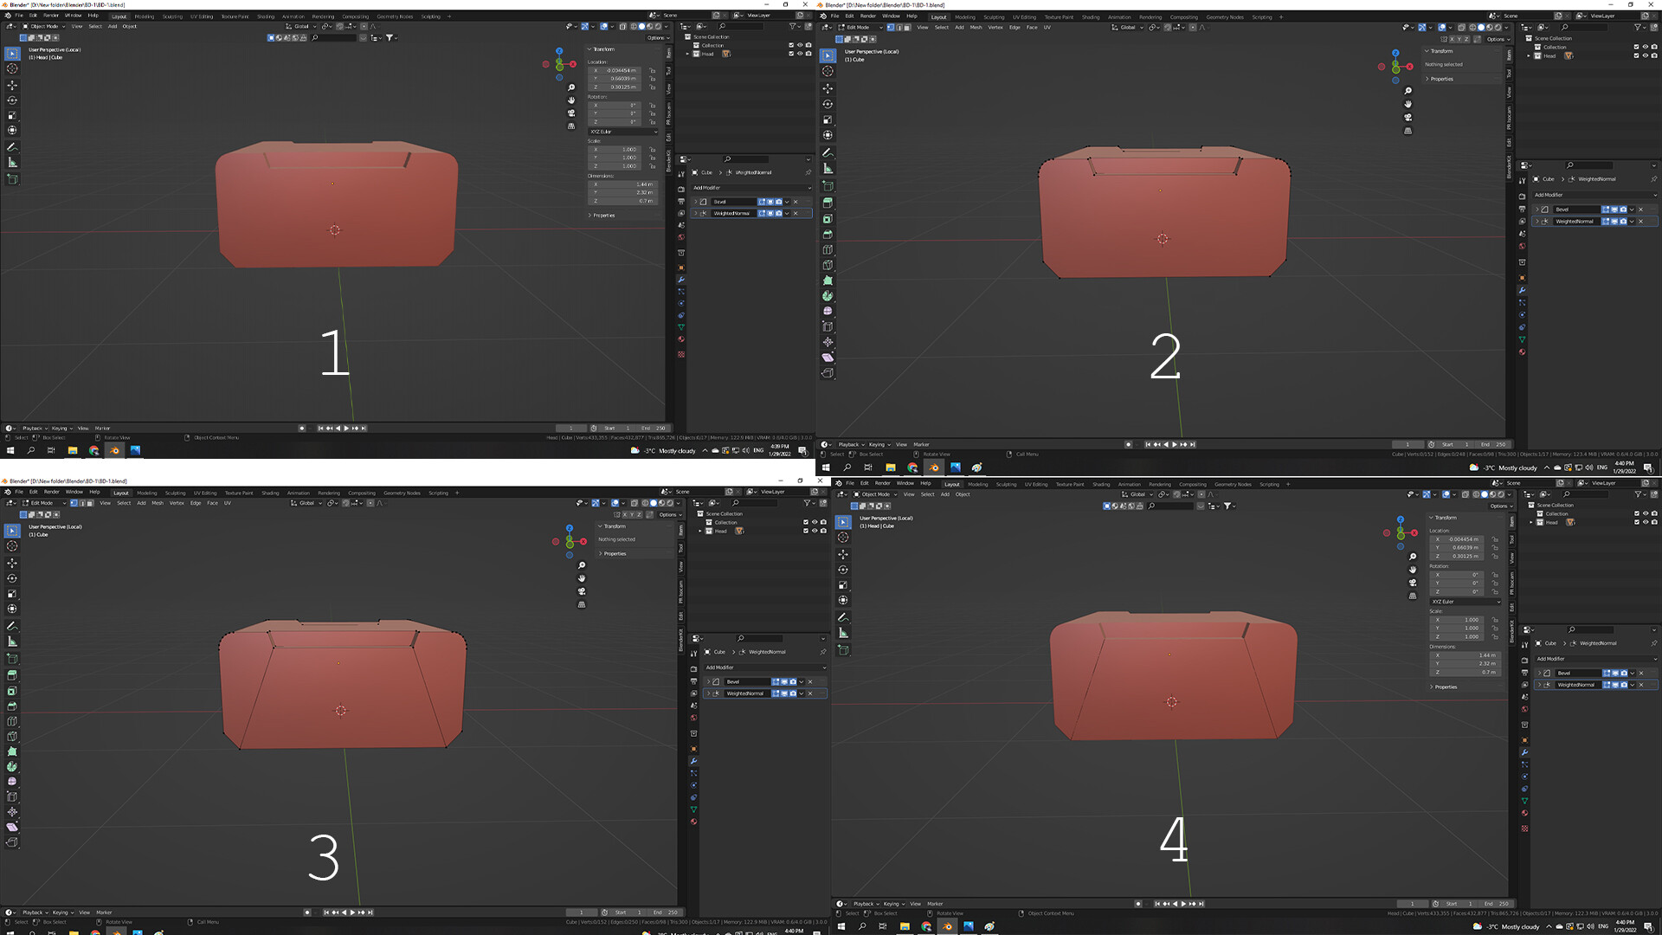
Task: Uncheck the Collection checkbox in the Outliner
Action: [791, 45]
